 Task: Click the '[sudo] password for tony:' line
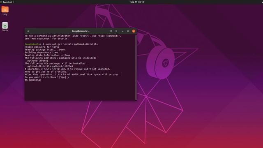pos(42,47)
